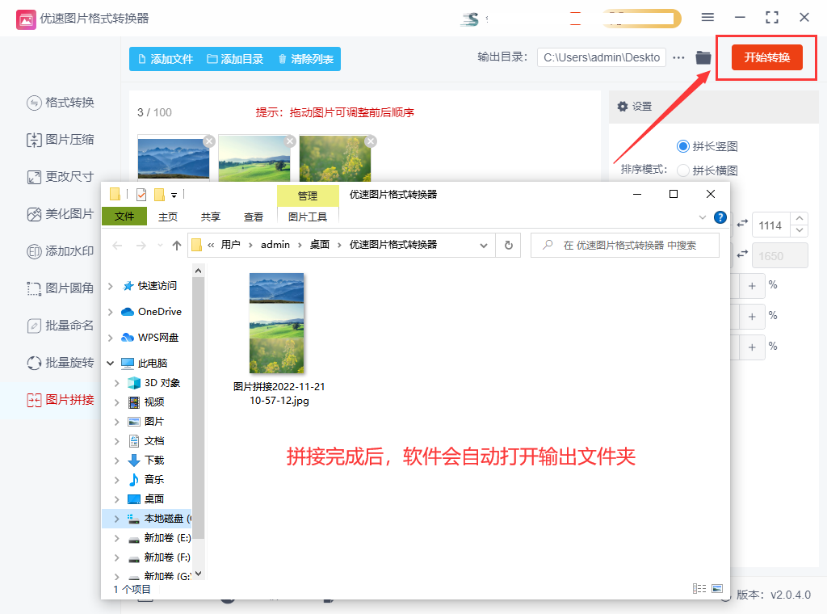Open 图片工具 ribbon tab
Screen dimensions: 827x614
(308, 217)
